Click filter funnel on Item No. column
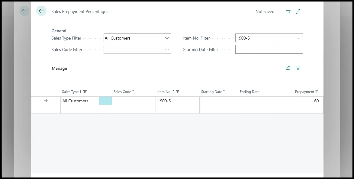The image size is (354, 179). point(178,92)
